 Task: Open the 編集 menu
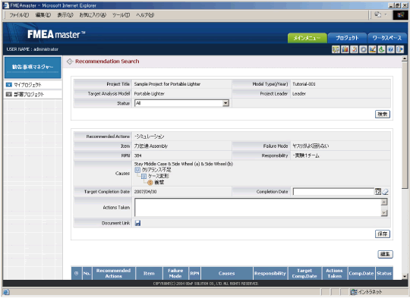(43, 15)
